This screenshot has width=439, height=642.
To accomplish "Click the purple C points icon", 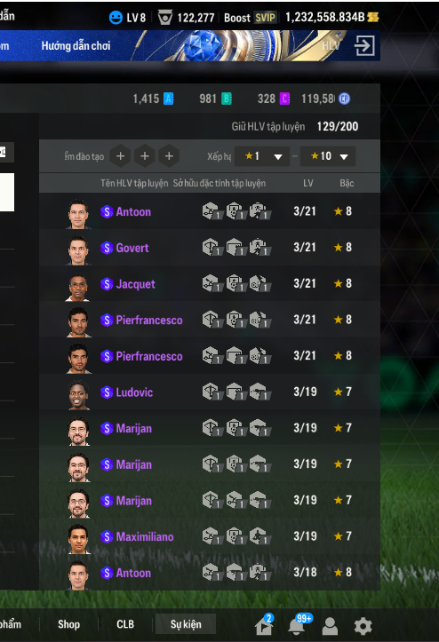I will (285, 99).
